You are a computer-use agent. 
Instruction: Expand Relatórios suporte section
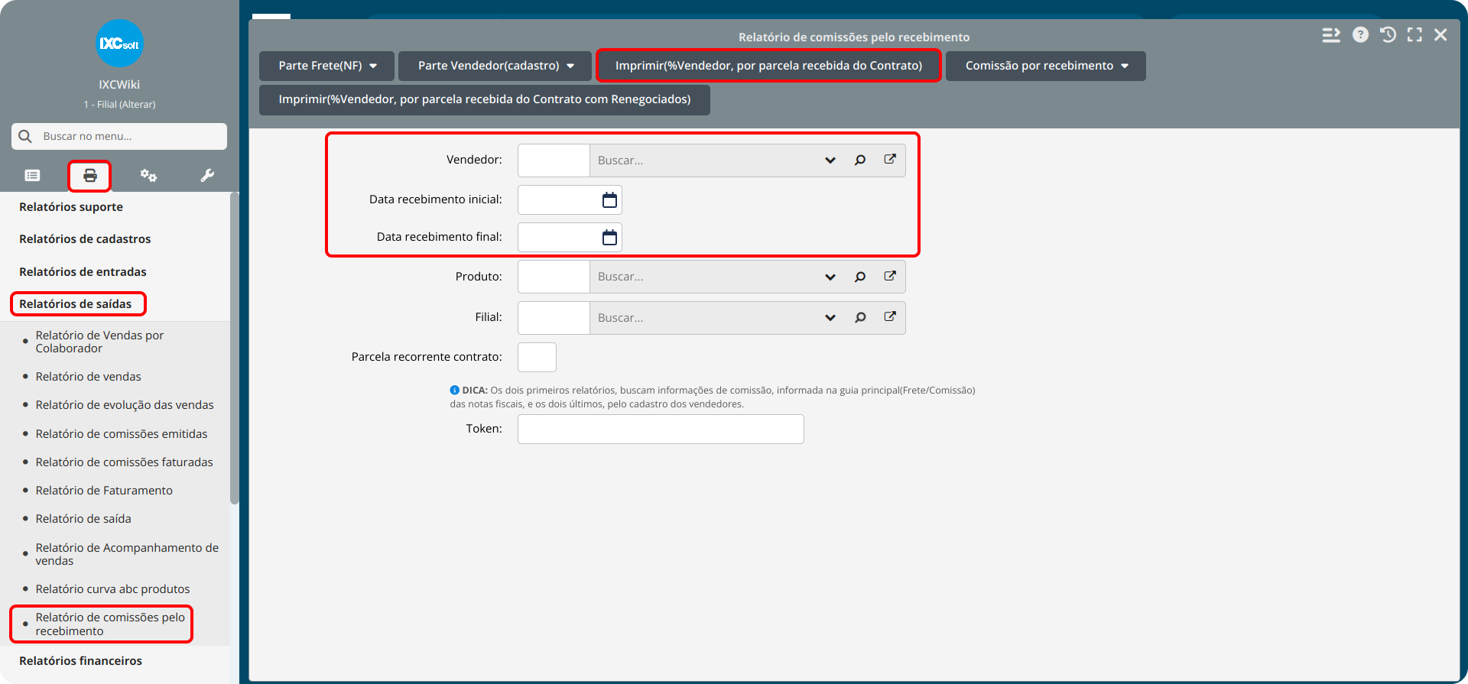(71, 207)
